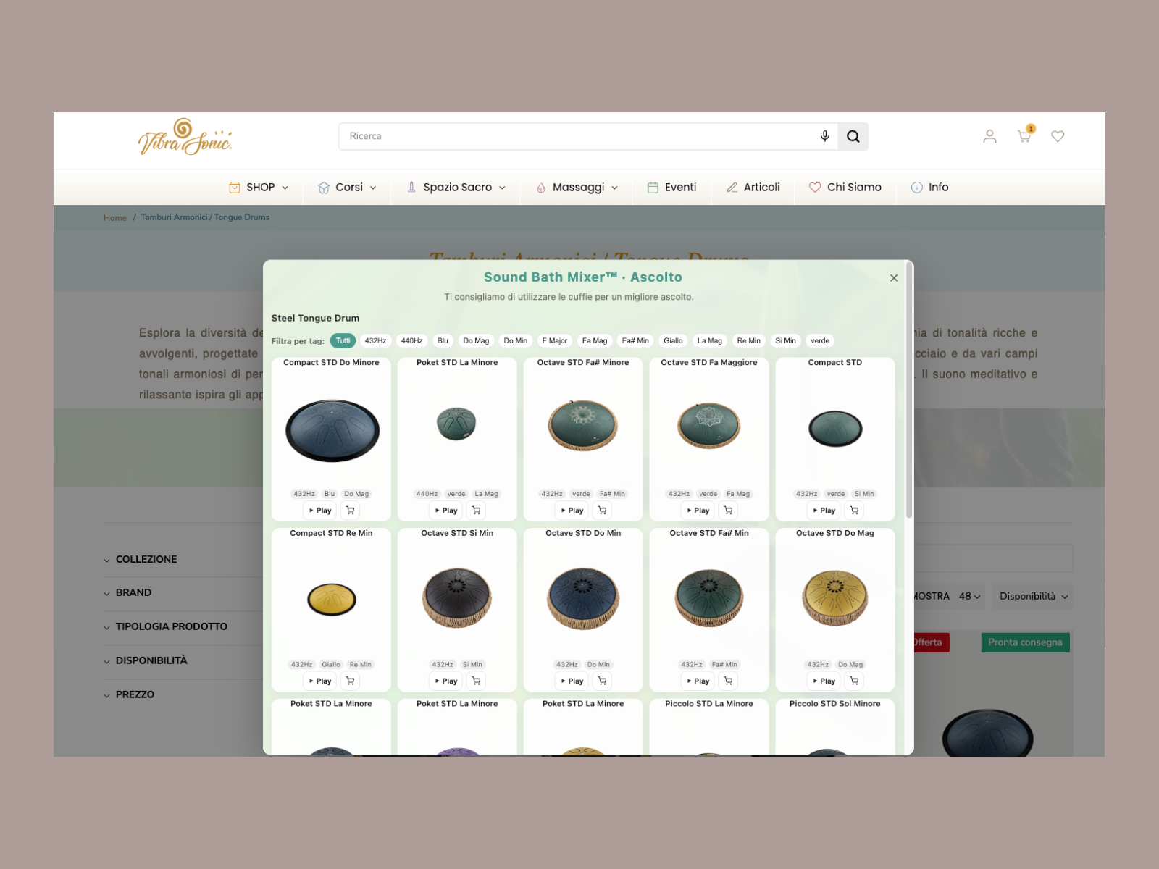Image resolution: width=1159 pixels, height=869 pixels.
Task: Expand the SHOP menu
Action: pos(259,188)
